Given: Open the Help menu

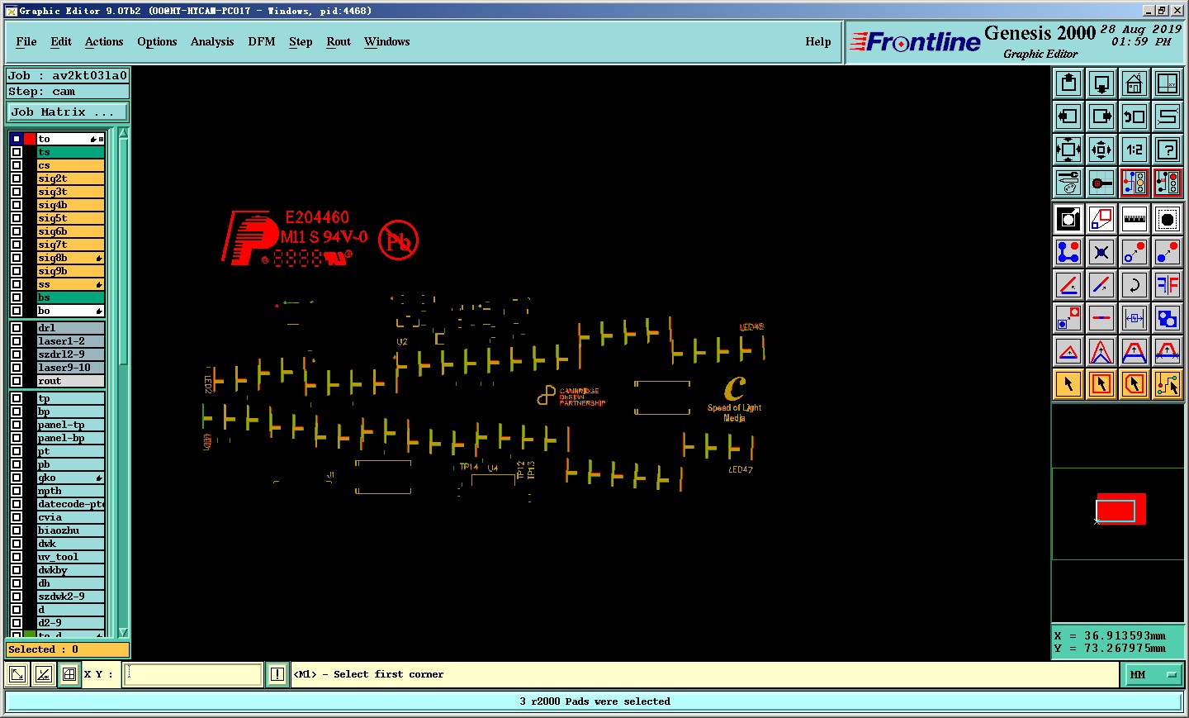Looking at the screenshot, I should tap(818, 41).
